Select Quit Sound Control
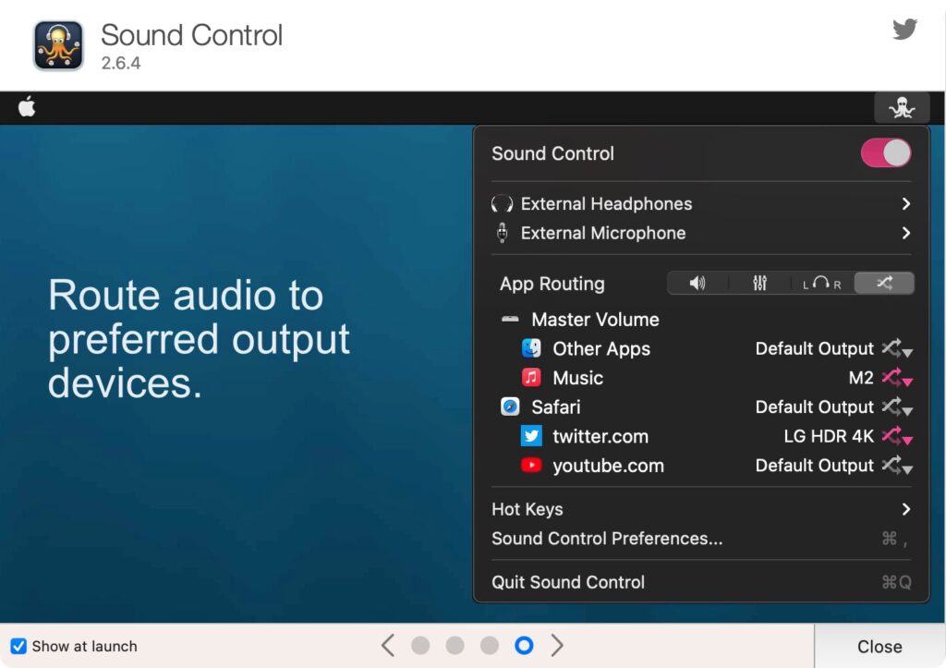The width and height of the screenshot is (946, 668). point(567,582)
